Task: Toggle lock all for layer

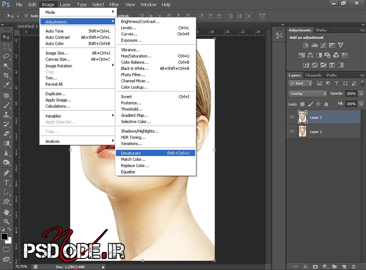Action: pos(326,104)
